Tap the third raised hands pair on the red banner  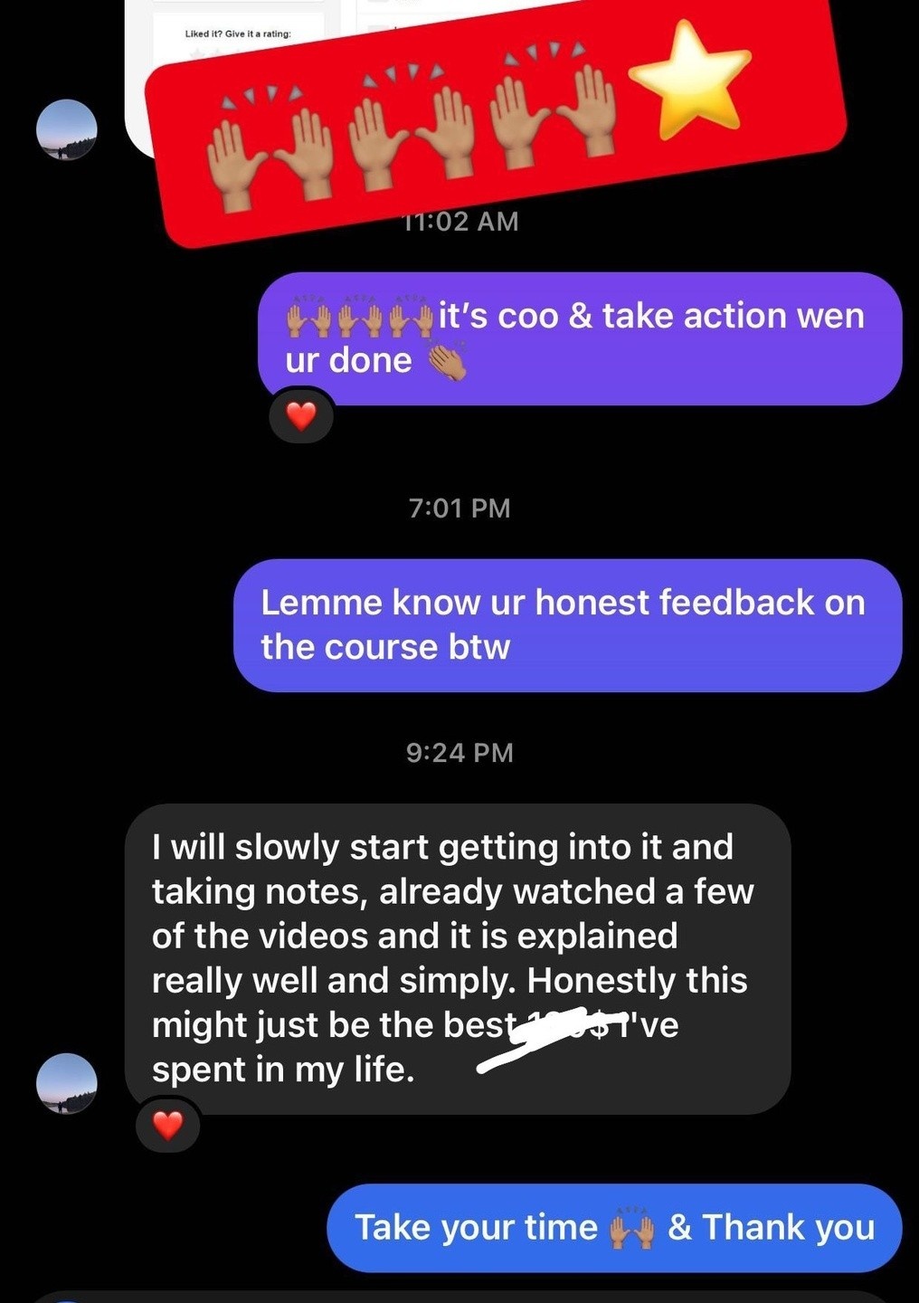click(554, 107)
